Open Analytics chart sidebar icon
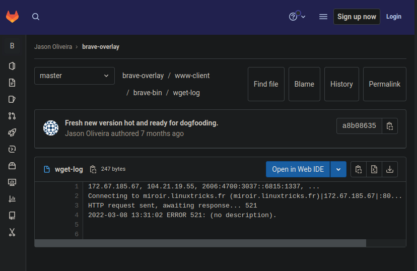Viewport: 417px width, 271px height. coord(12,199)
